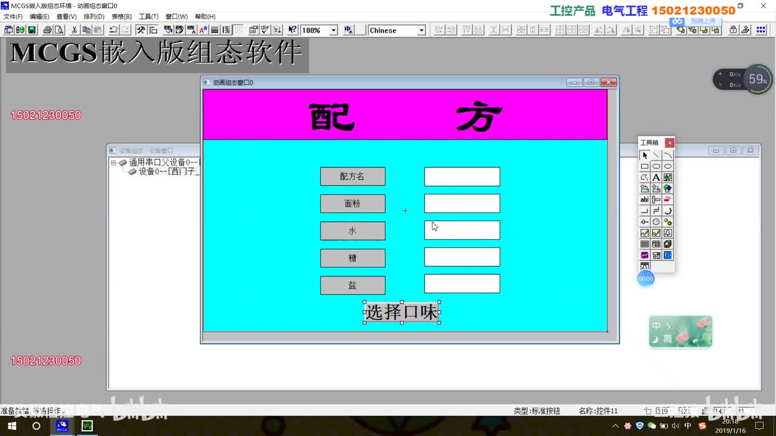Collapse the 通用串口父设备0 tree node
The image size is (776, 436).
113,162
